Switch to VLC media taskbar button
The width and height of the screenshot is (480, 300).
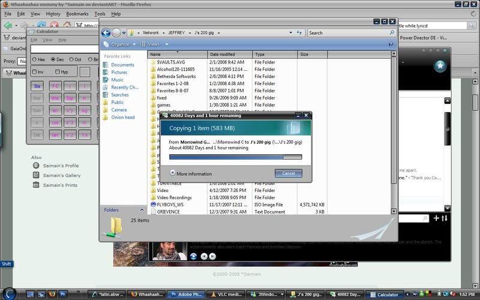click(225, 295)
